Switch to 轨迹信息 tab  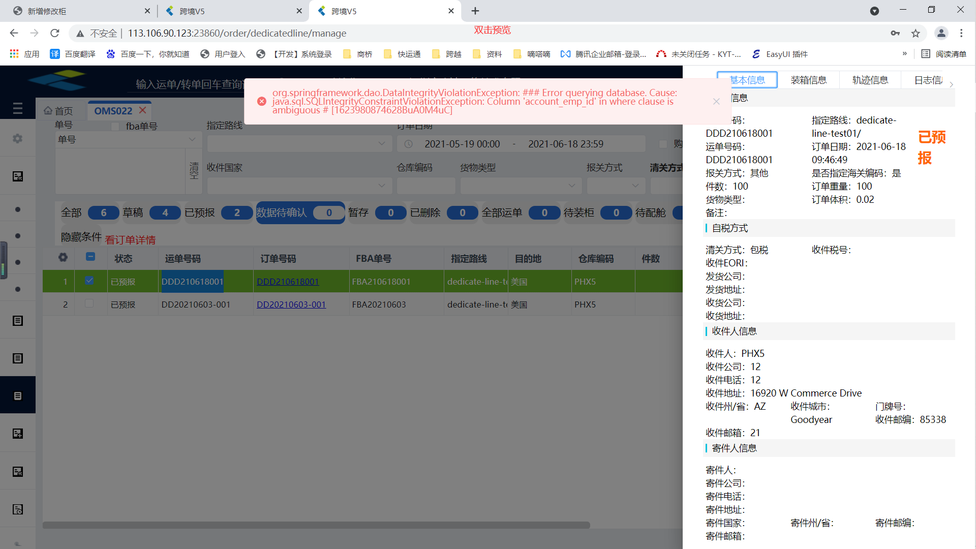tap(870, 80)
